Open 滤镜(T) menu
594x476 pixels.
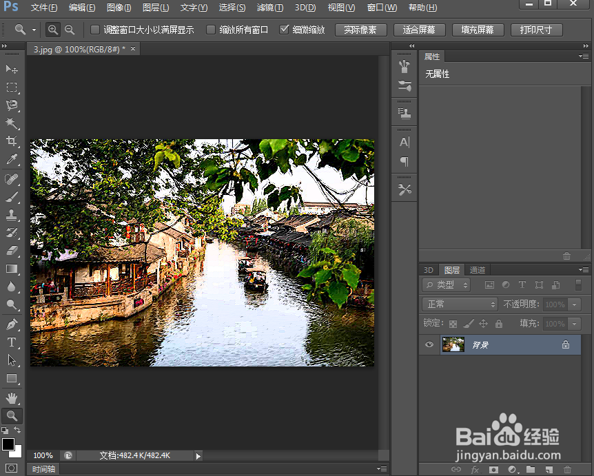pyautogui.click(x=269, y=8)
